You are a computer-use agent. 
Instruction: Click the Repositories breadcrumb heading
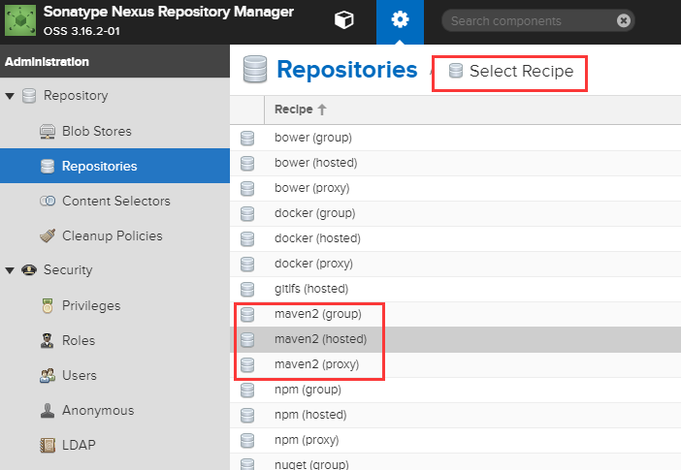(347, 70)
